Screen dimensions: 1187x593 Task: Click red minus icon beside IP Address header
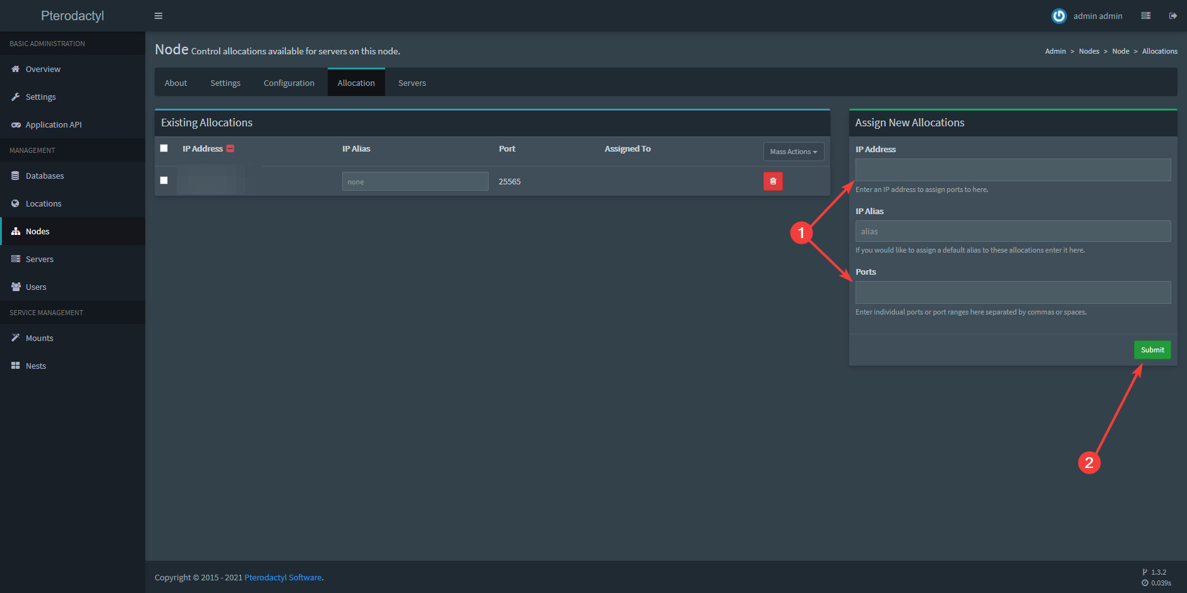(x=230, y=148)
